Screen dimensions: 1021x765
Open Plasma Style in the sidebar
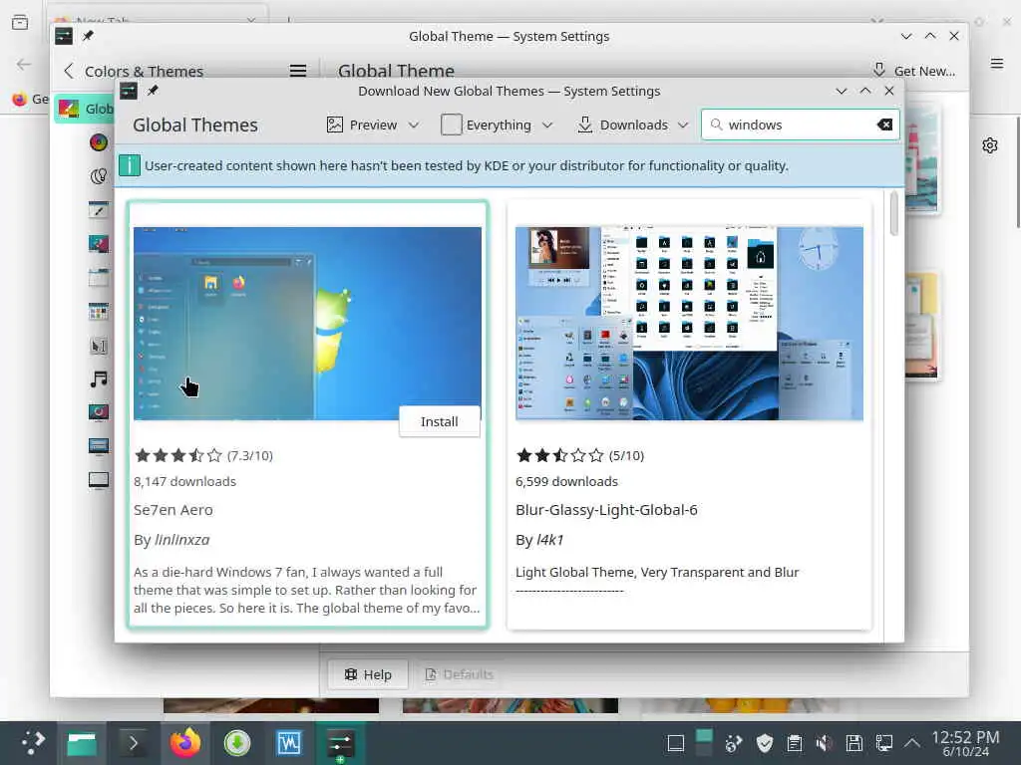pos(99,243)
